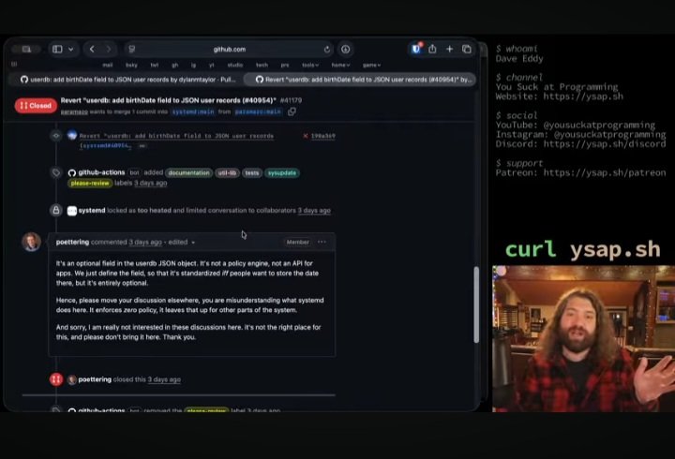
Task: Click the github.com address field
Action: pyautogui.click(x=230, y=49)
